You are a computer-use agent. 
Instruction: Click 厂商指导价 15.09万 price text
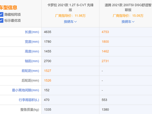click(128, 16)
